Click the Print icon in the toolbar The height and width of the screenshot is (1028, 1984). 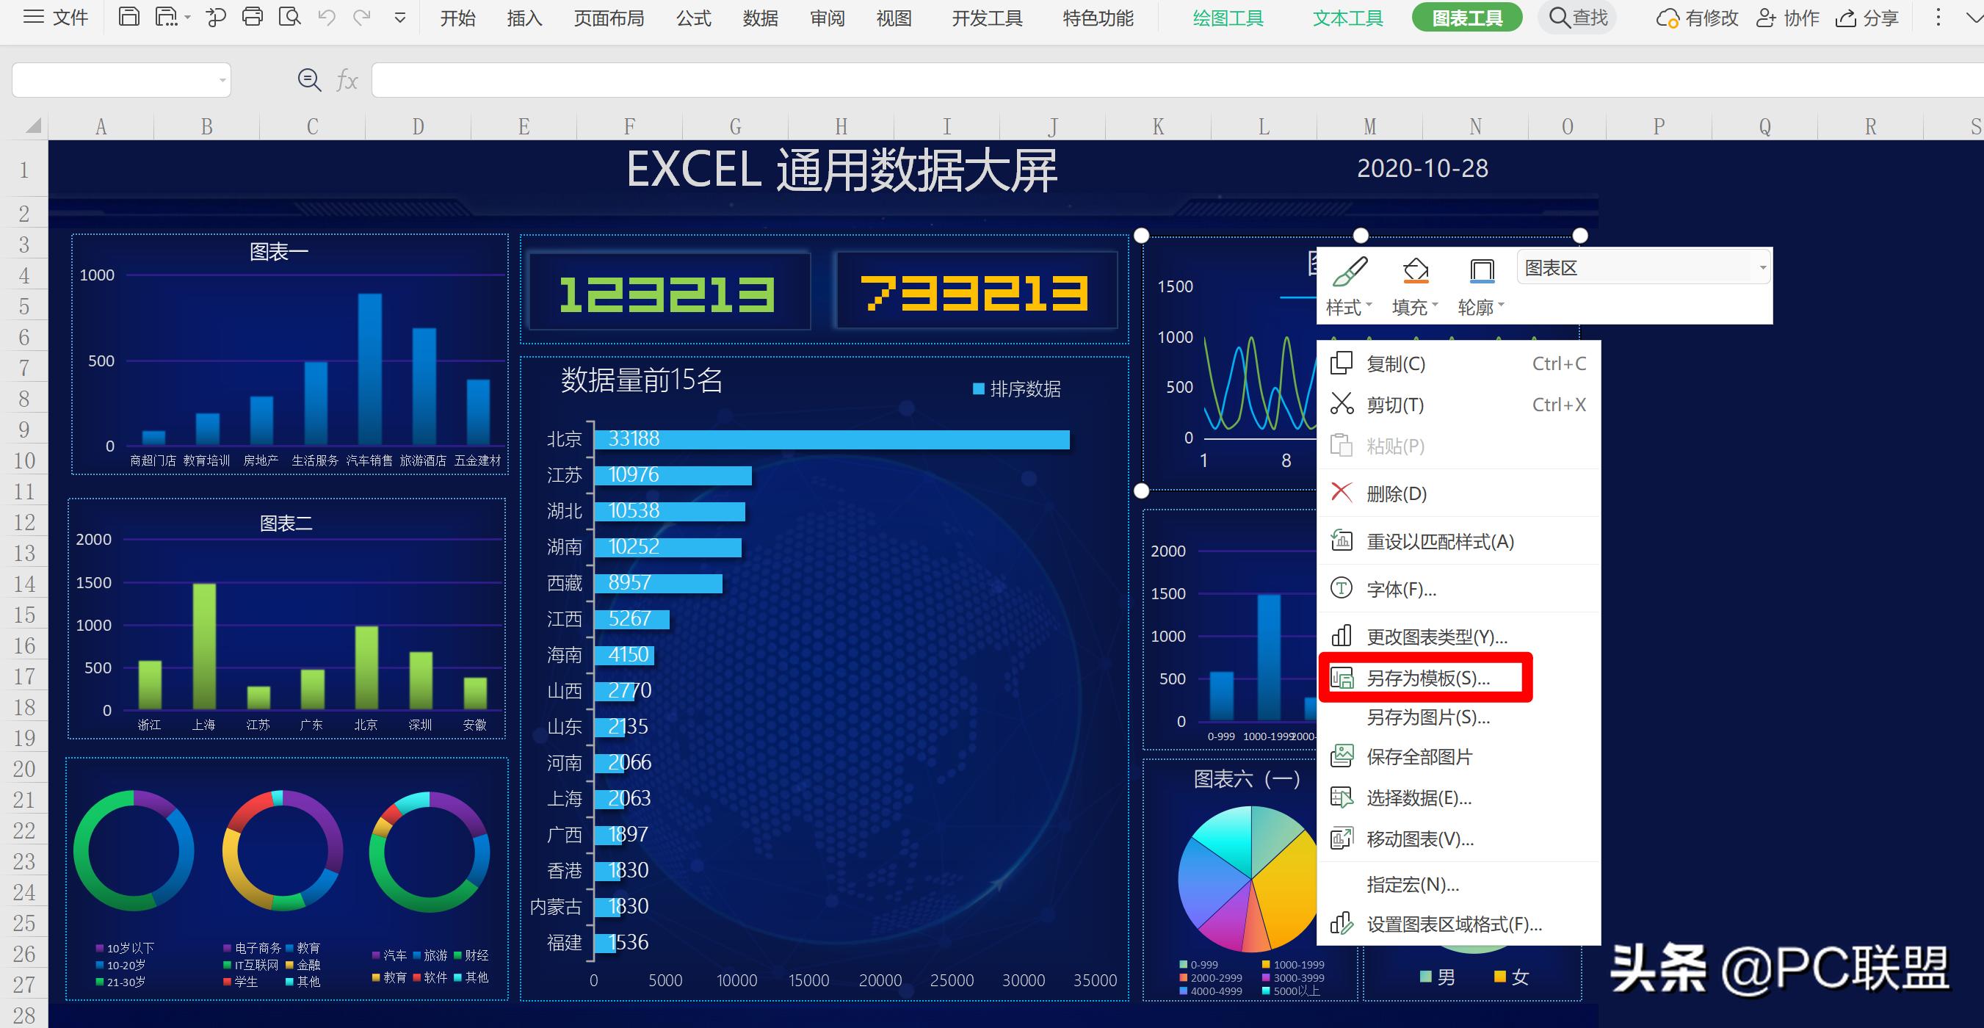pyautogui.click(x=253, y=16)
